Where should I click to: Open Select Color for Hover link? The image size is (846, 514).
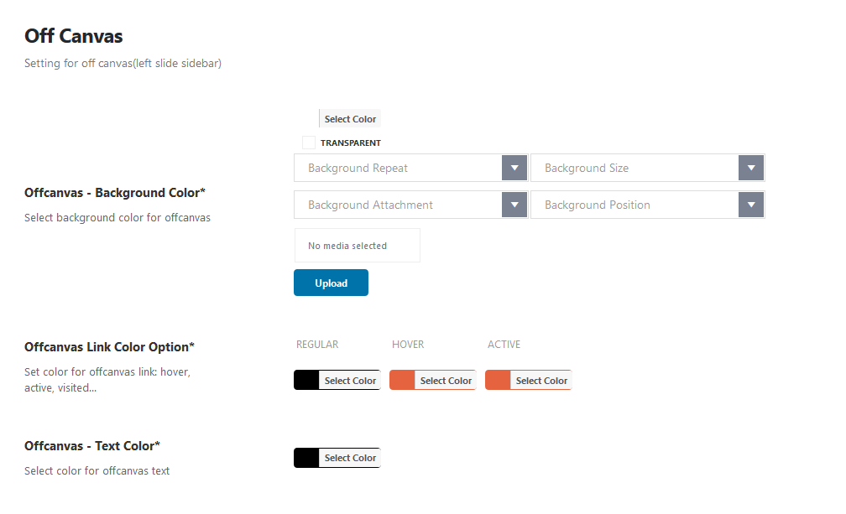coord(446,380)
